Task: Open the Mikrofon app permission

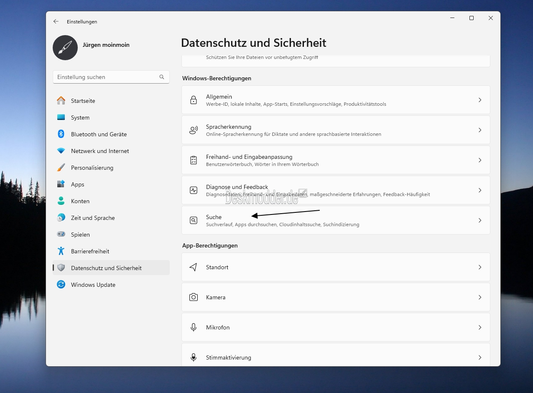Action: [336, 327]
